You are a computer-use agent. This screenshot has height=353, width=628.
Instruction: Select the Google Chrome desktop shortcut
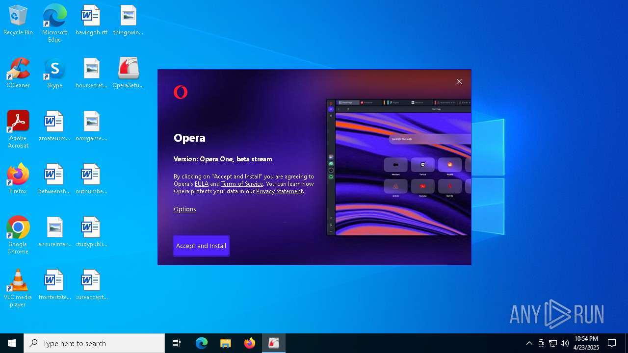(18, 235)
